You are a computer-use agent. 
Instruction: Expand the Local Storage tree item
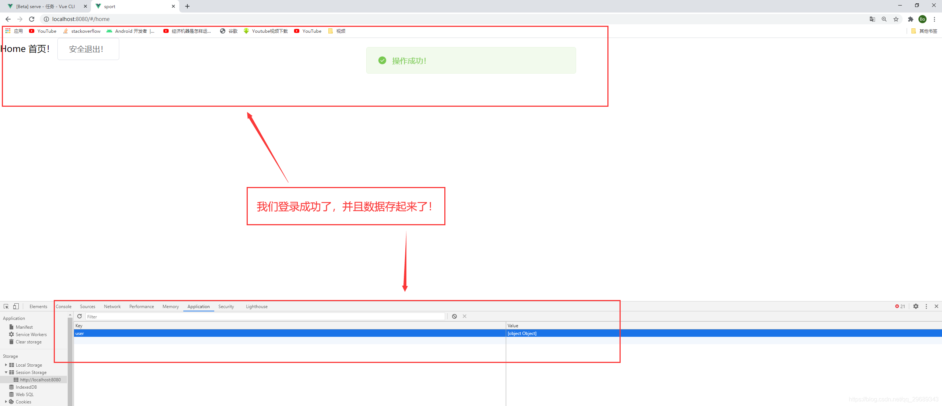[6, 365]
